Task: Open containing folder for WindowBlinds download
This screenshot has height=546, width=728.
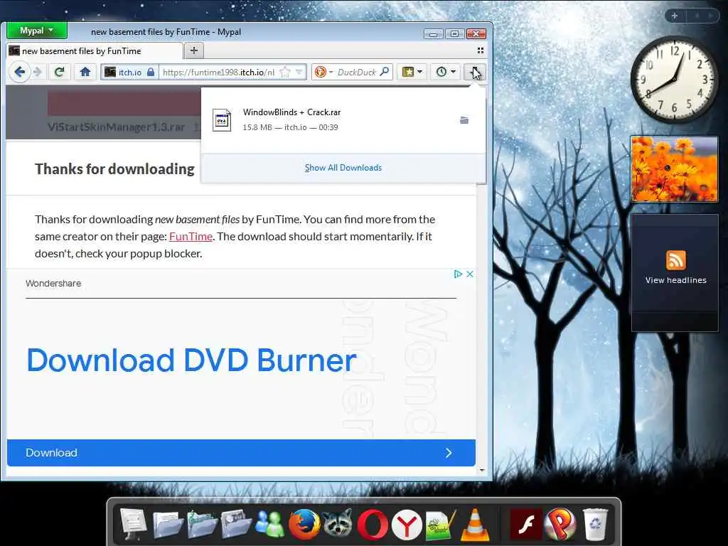Action: pyautogui.click(x=464, y=120)
